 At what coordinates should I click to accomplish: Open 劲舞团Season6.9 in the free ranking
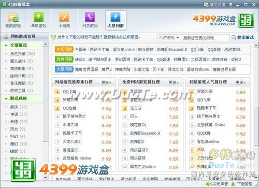(x=145, y=133)
